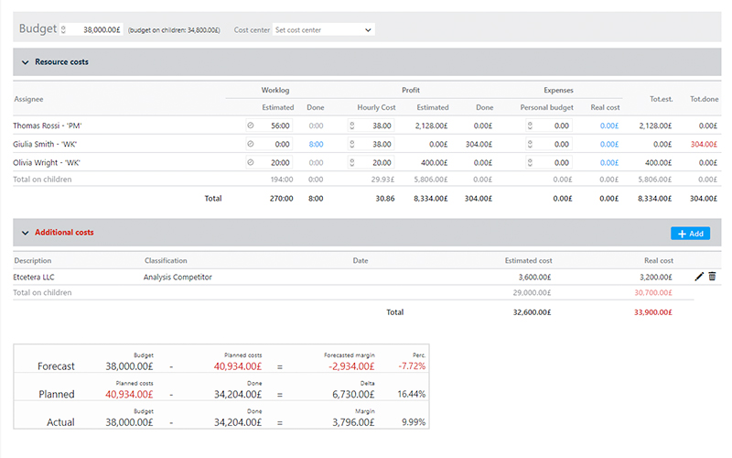Click the clock icon beside Olivia Wright's estimated worklog

pos(250,162)
